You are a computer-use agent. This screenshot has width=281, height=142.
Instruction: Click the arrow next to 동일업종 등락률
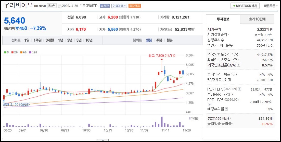click(233, 124)
